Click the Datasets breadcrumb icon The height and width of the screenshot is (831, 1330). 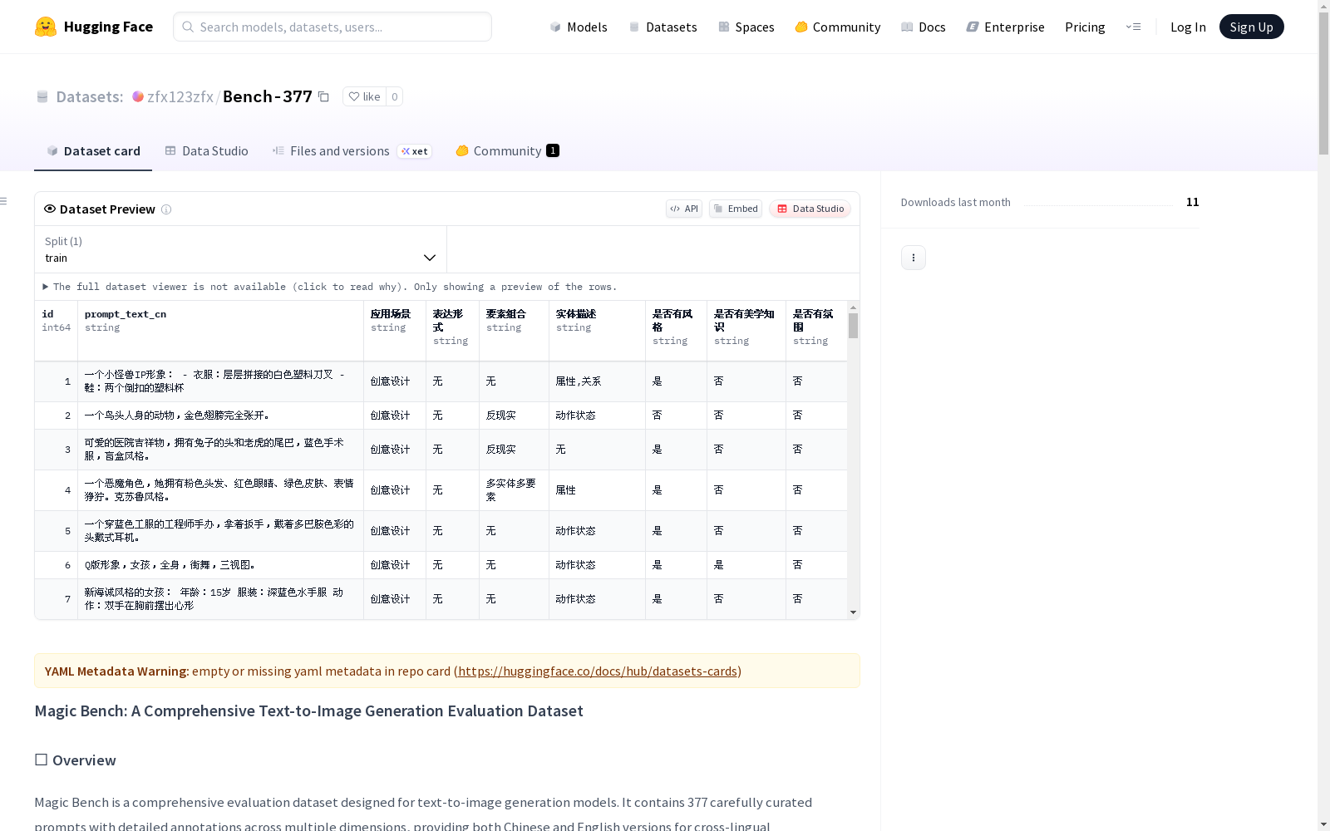(x=42, y=96)
